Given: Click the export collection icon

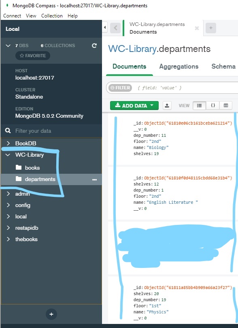Looking at the screenshot, I should [167, 106].
